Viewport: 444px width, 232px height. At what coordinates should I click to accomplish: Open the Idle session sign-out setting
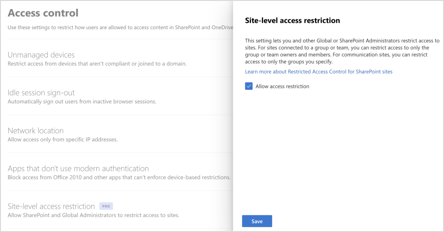pos(41,93)
